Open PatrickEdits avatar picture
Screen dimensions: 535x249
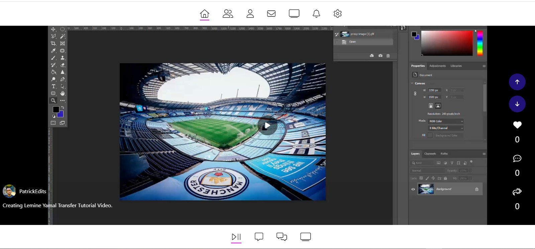click(x=9, y=191)
